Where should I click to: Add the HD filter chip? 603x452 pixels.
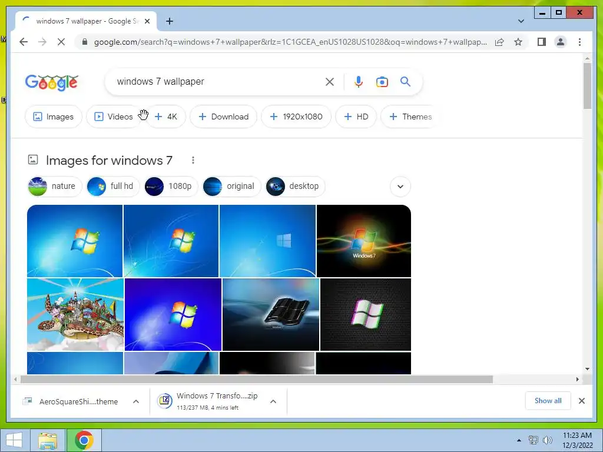[x=356, y=117]
